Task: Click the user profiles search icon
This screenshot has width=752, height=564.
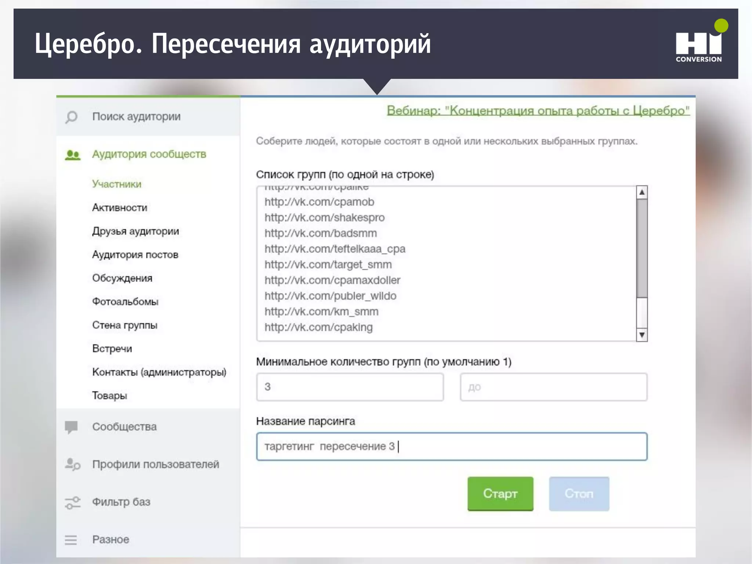Action: pyautogui.click(x=72, y=464)
